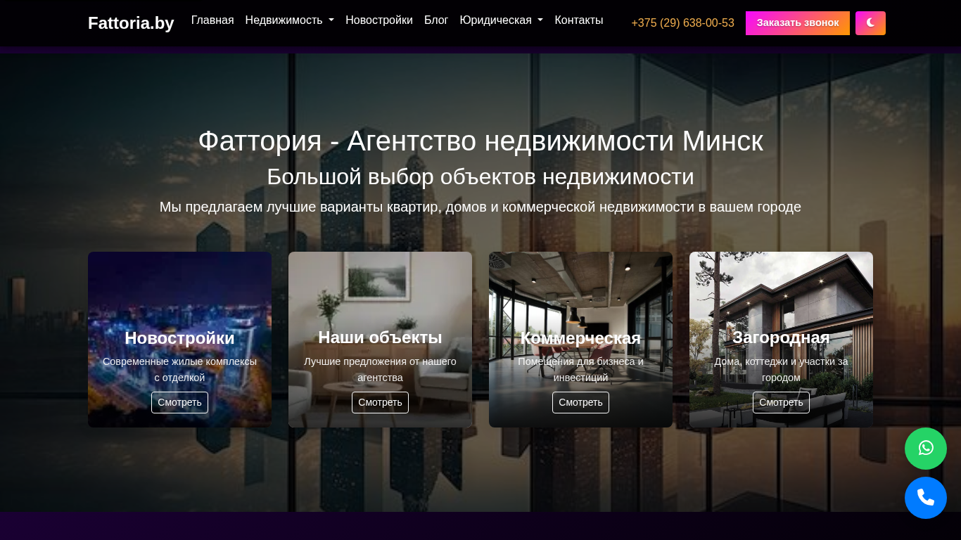961x540 pixels.
Task: Open the Новостройки navigation link
Action: coord(379,20)
